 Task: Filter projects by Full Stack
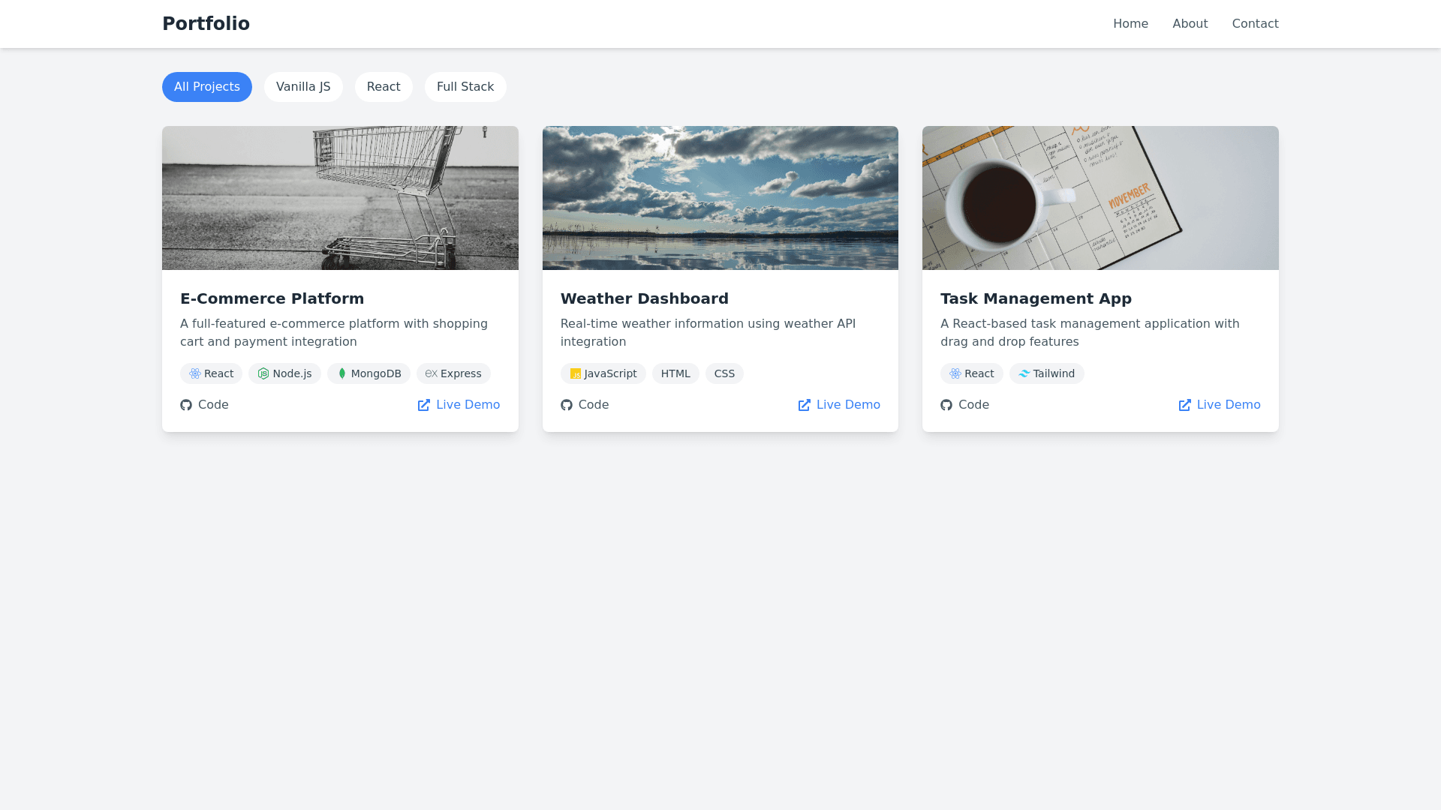pos(465,87)
